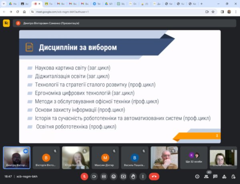Toggle the camera button in the call bar
Screen dimensions: 240x184
pyautogui.click(x=94, y=176)
